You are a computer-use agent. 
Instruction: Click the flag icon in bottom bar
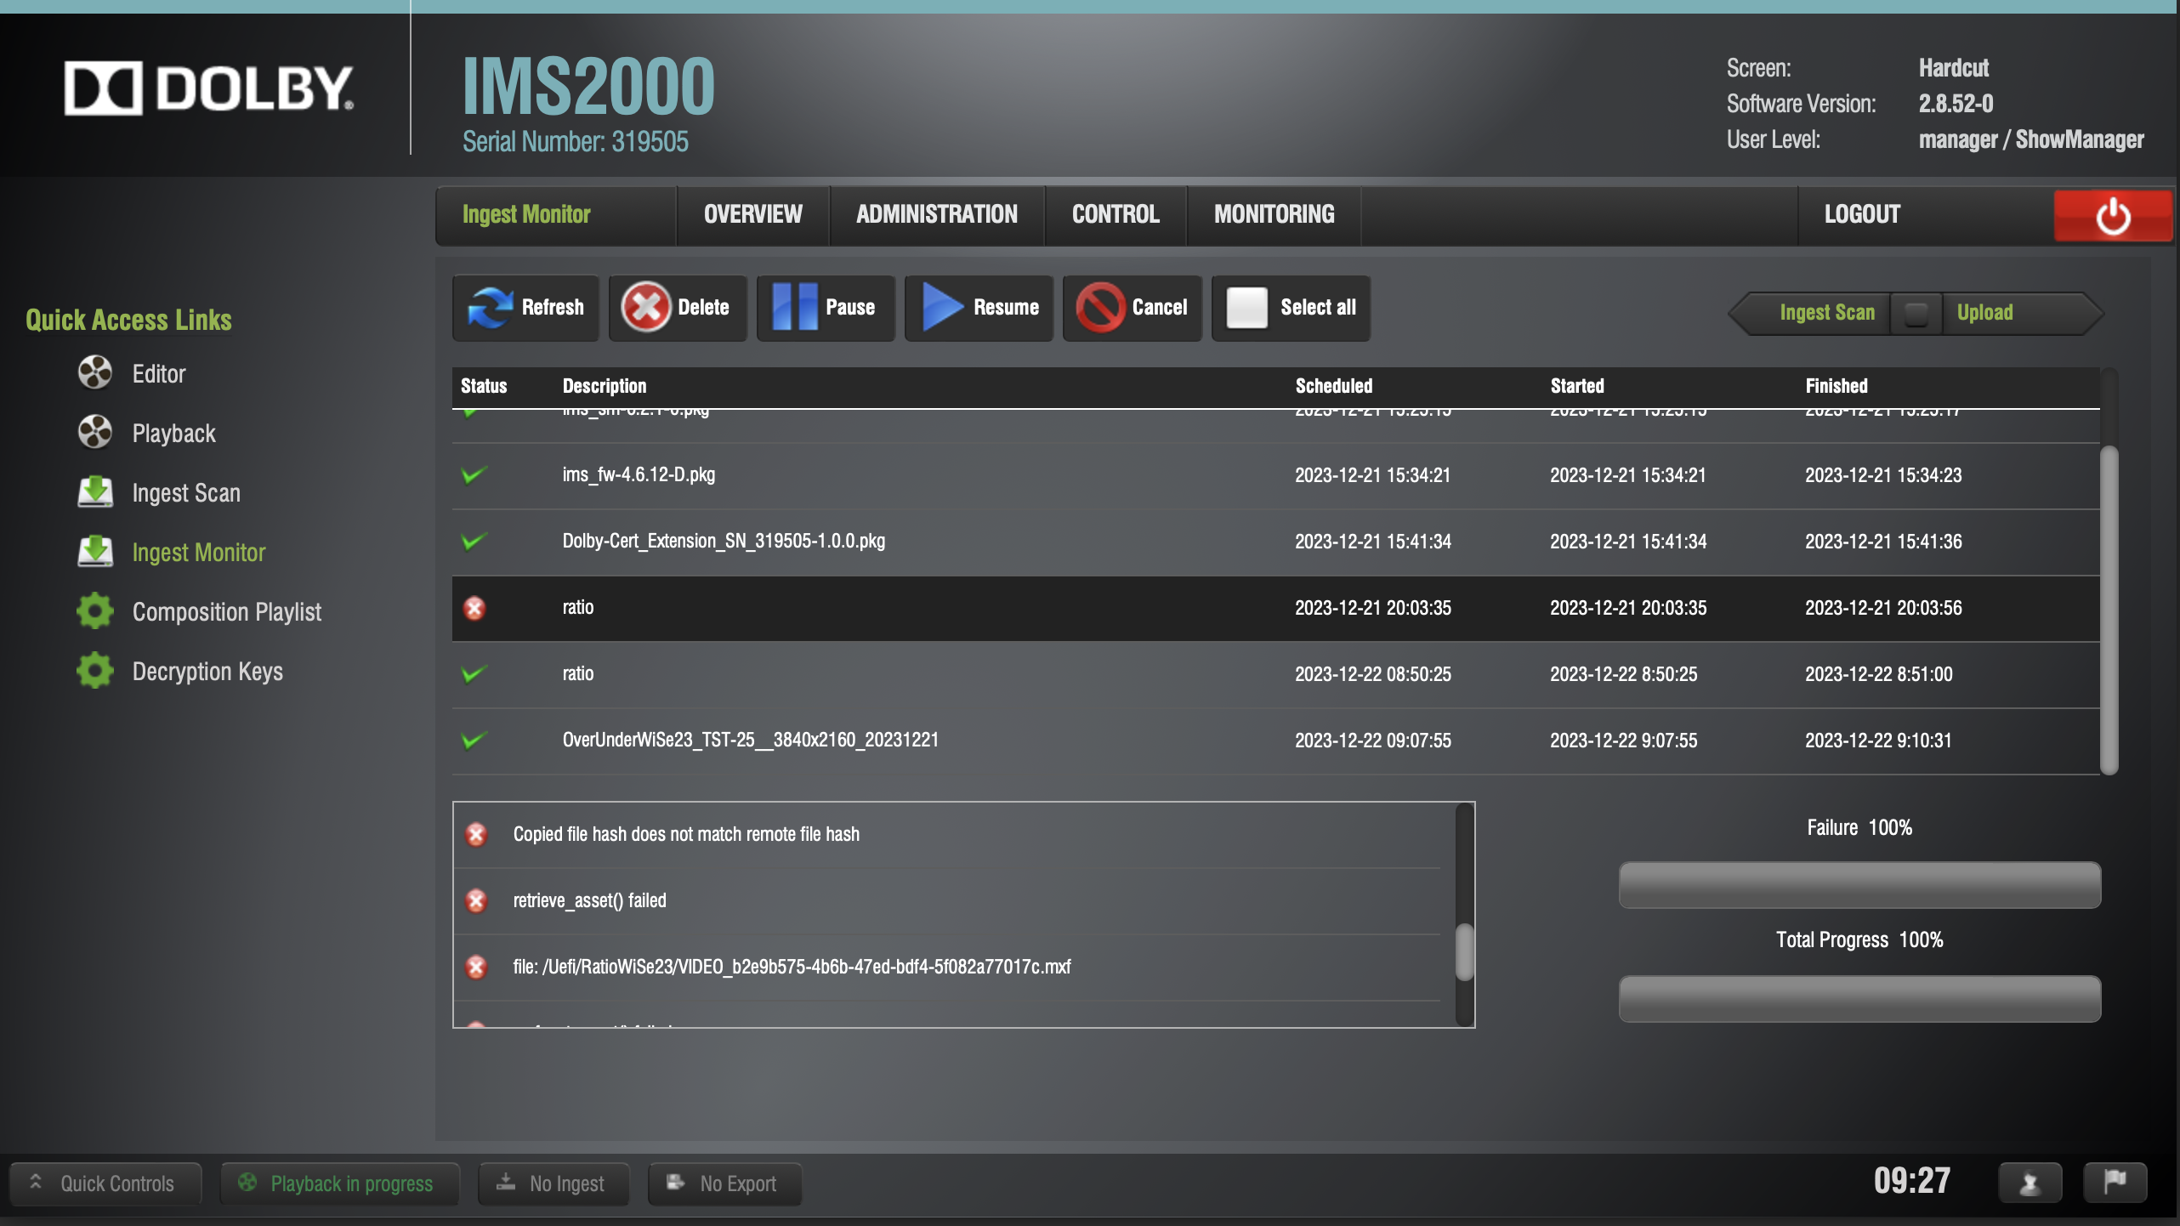pyautogui.click(x=2114, y=1183)
